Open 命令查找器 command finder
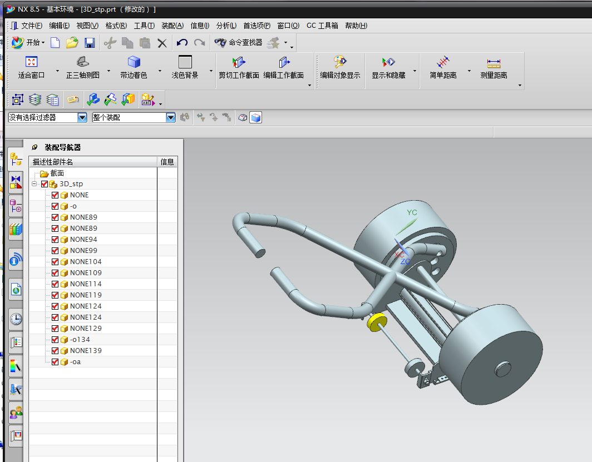 coord(238,43)
